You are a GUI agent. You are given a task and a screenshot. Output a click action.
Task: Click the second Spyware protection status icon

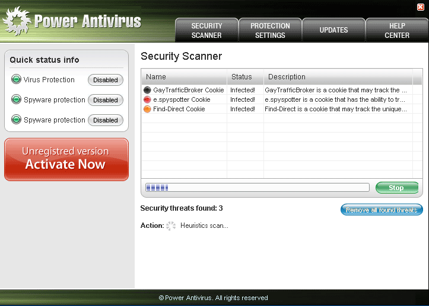[x=16, y=120]
